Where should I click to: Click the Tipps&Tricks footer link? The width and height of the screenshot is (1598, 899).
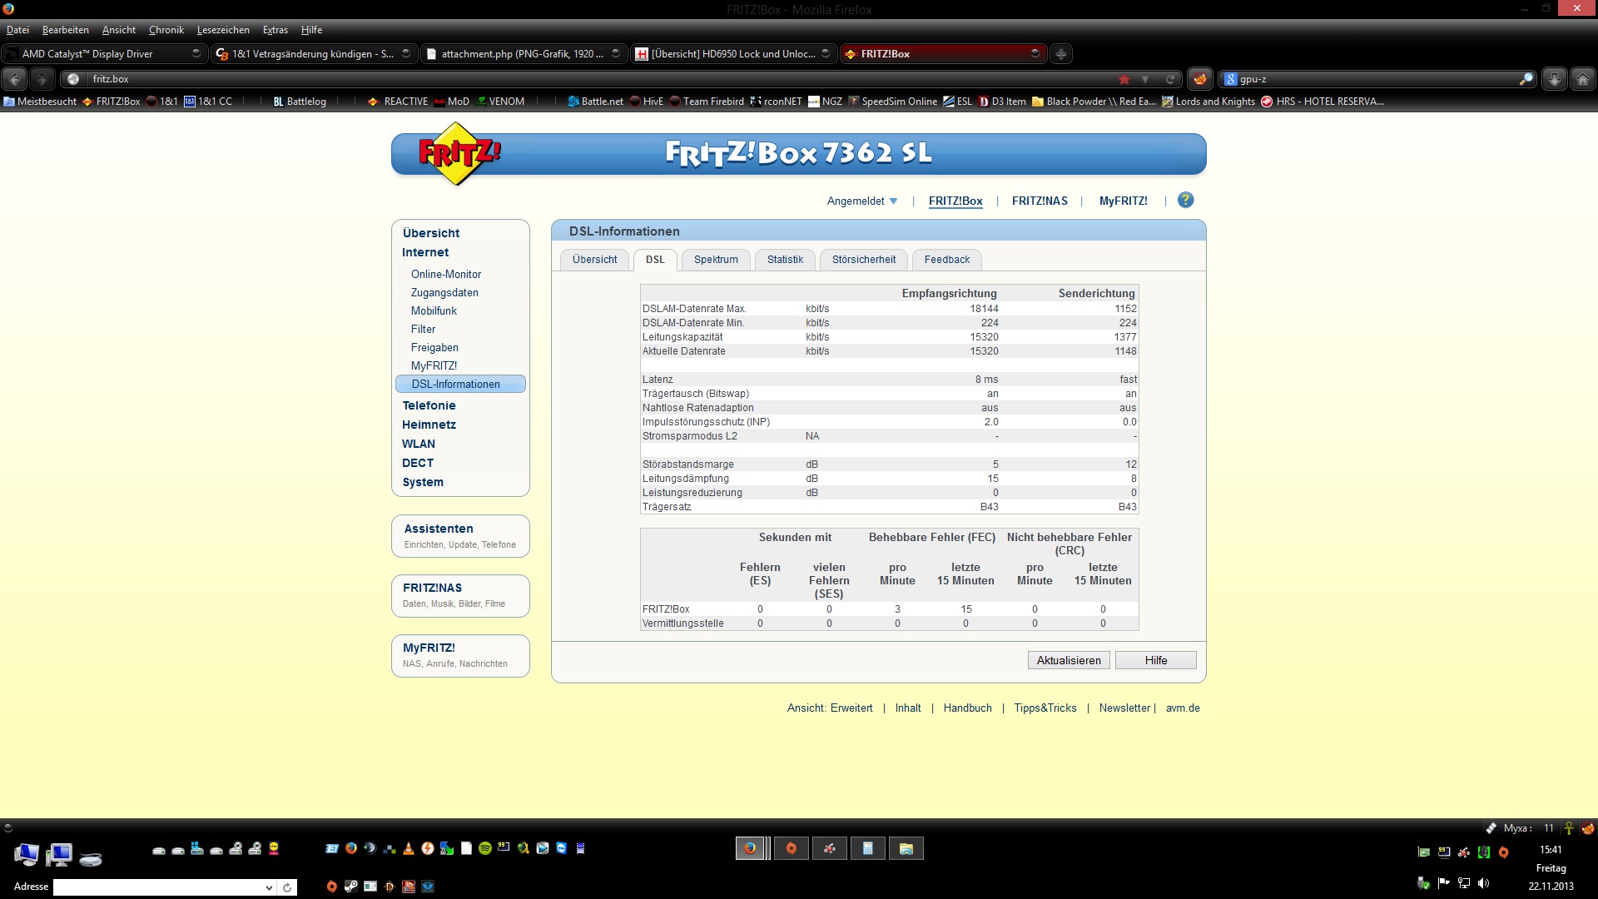pos(1045,708)
